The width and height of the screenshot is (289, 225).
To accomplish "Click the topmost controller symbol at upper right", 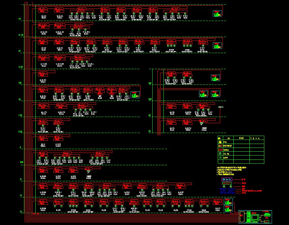I will (217, 14).
